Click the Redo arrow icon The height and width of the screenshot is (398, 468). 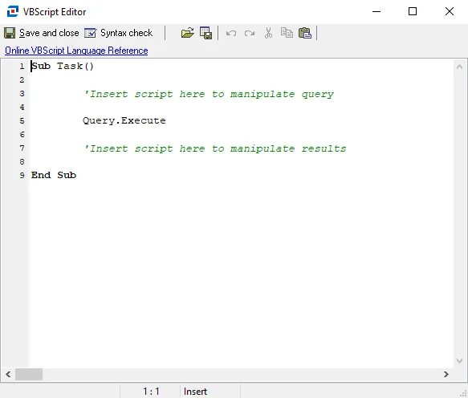[x=250, y=33]
